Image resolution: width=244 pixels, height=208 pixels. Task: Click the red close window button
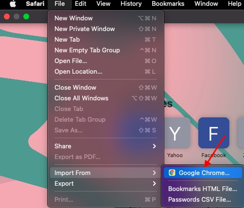7,16
